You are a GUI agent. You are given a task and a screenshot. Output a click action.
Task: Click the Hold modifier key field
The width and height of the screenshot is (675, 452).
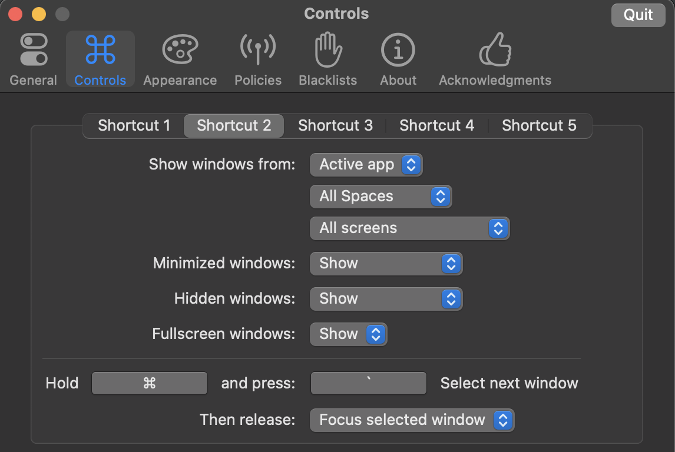coord(150,383)
